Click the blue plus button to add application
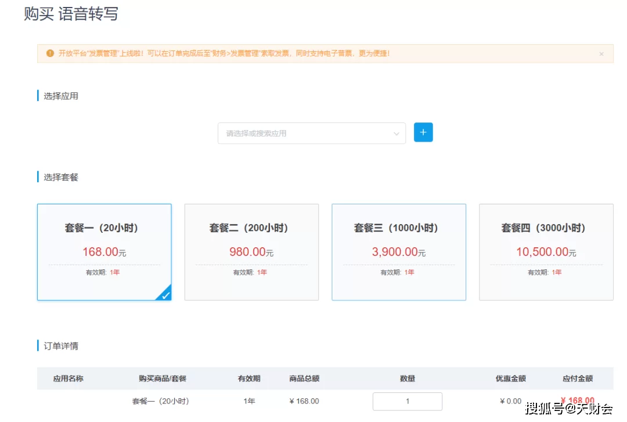Image resolution: width=627 pixels, height=422 pixels. point(423,132)
